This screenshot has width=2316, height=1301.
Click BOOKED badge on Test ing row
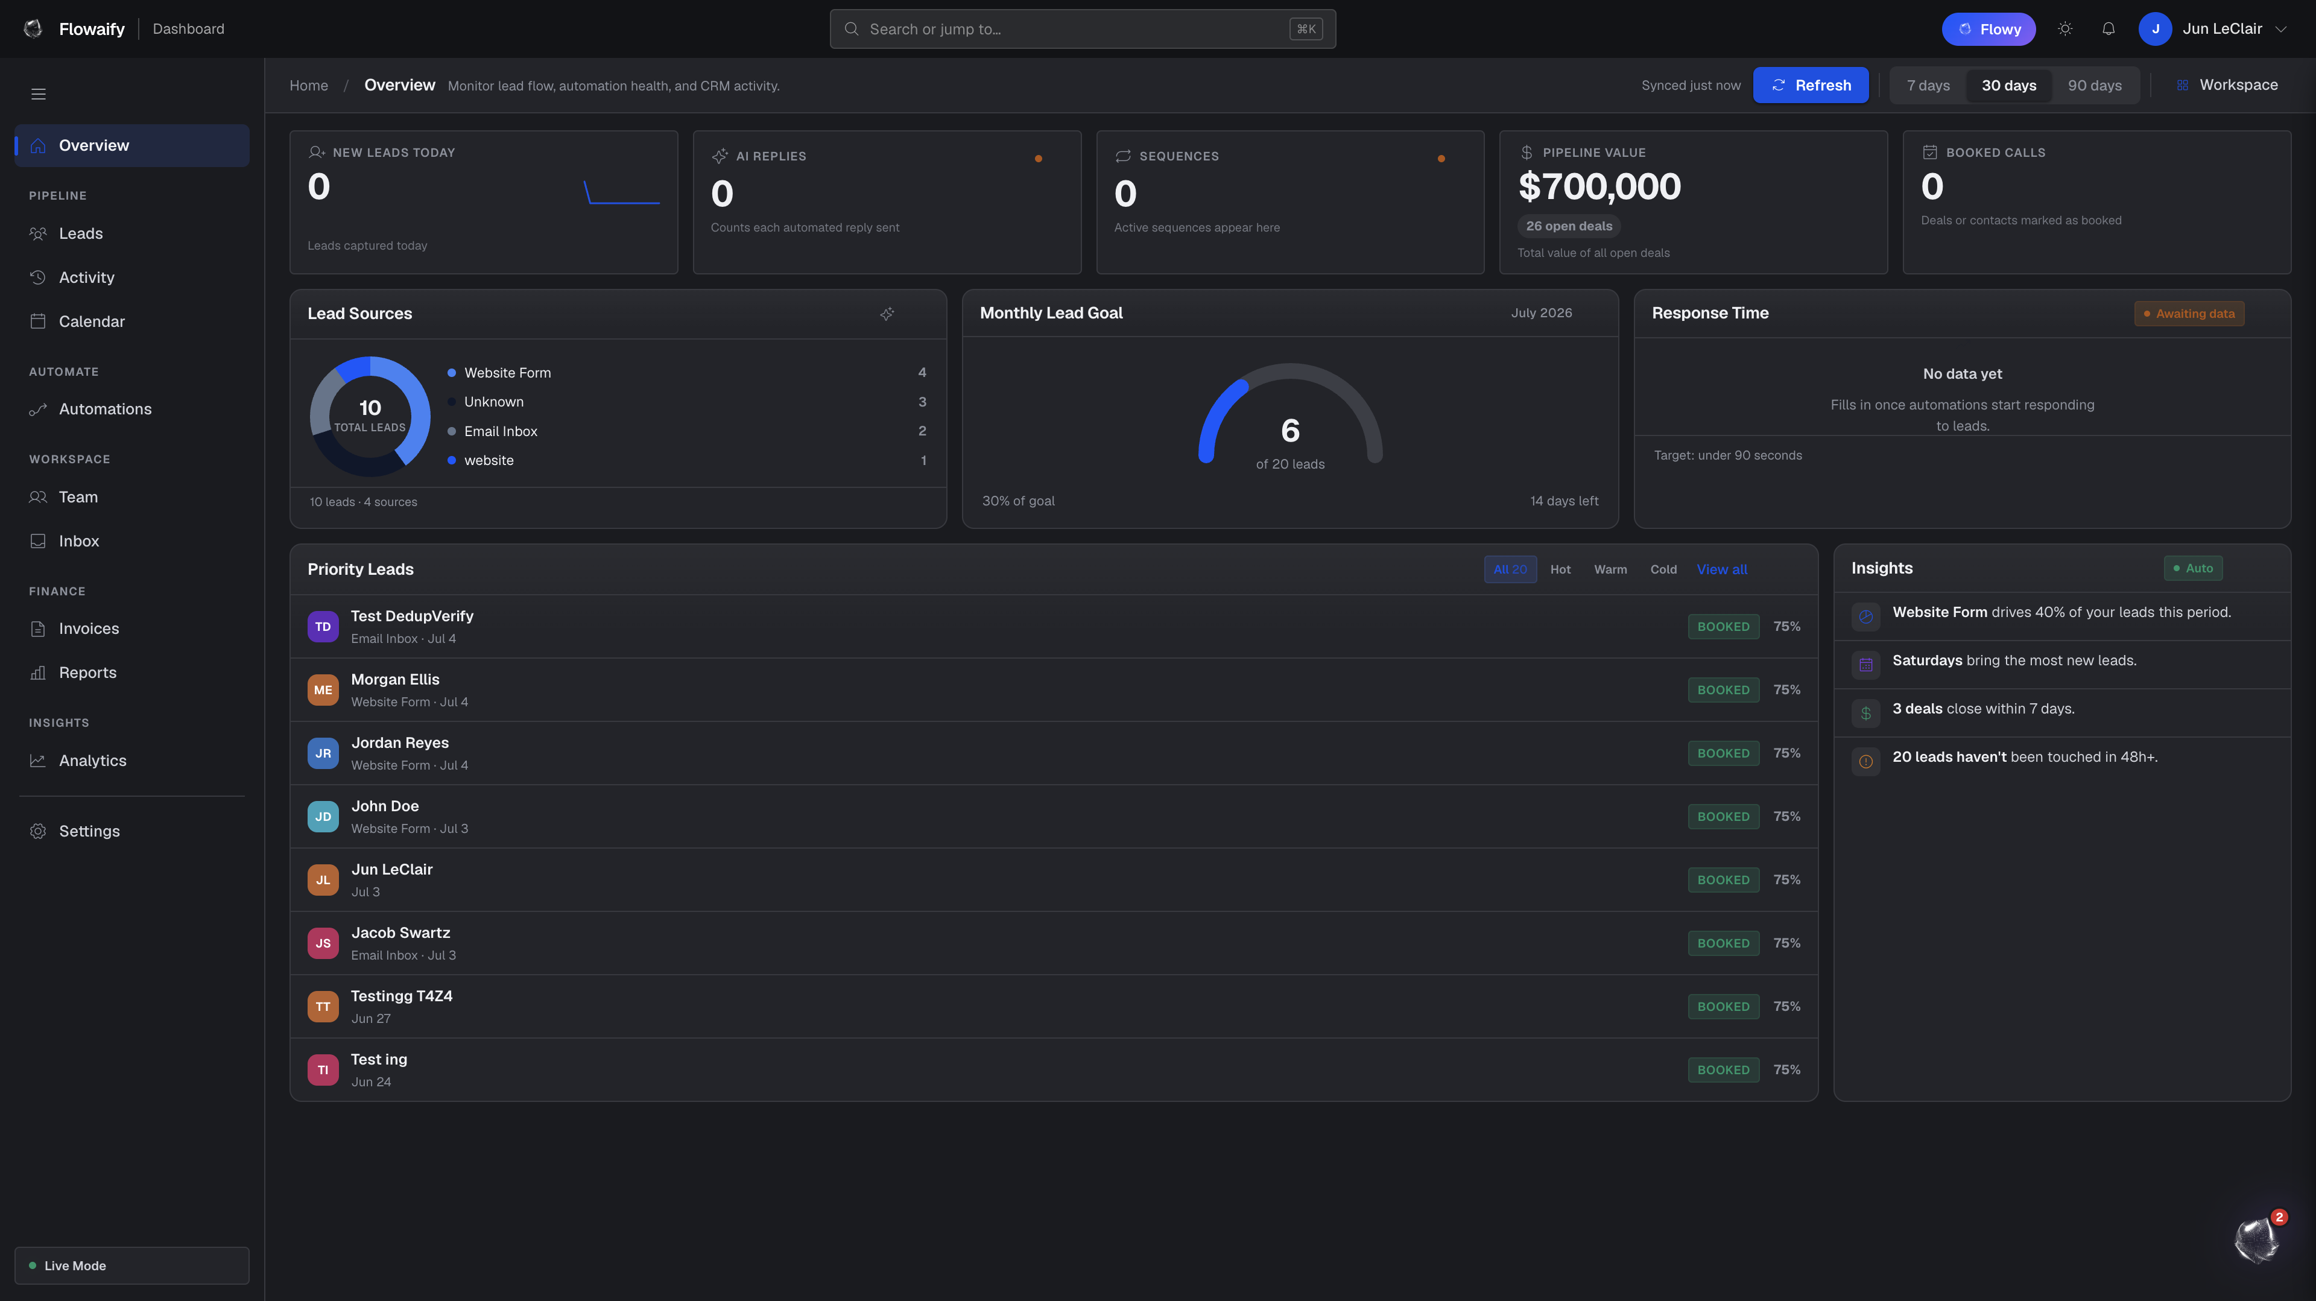tap(1724, 1070)
